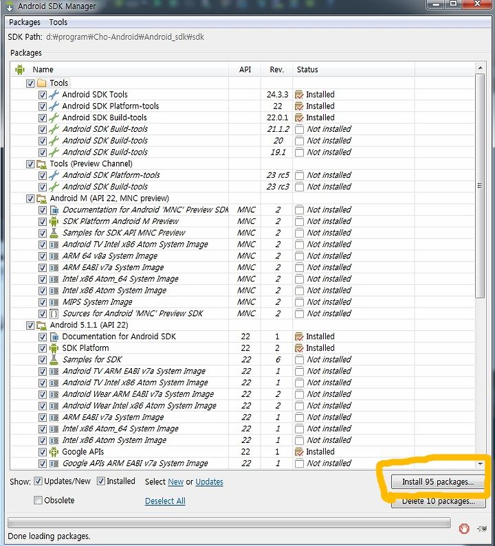
Task: Select the Android Wear Intel x86 Atom System Image row
Action: coord(242,406)
